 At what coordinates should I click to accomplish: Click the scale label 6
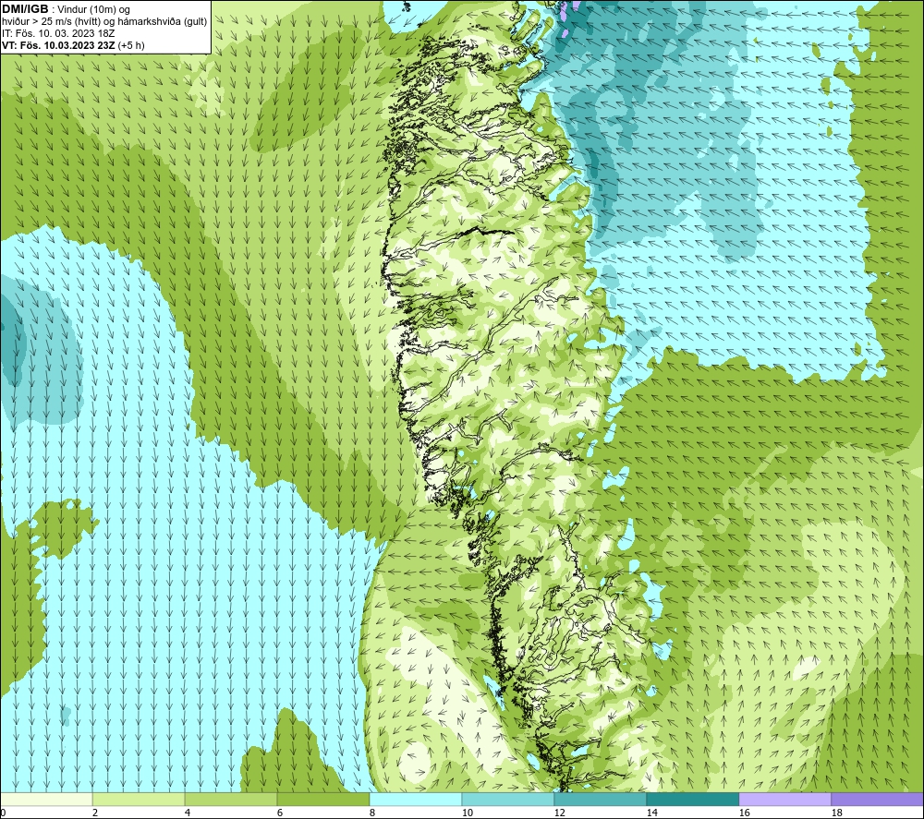point(280,813)
